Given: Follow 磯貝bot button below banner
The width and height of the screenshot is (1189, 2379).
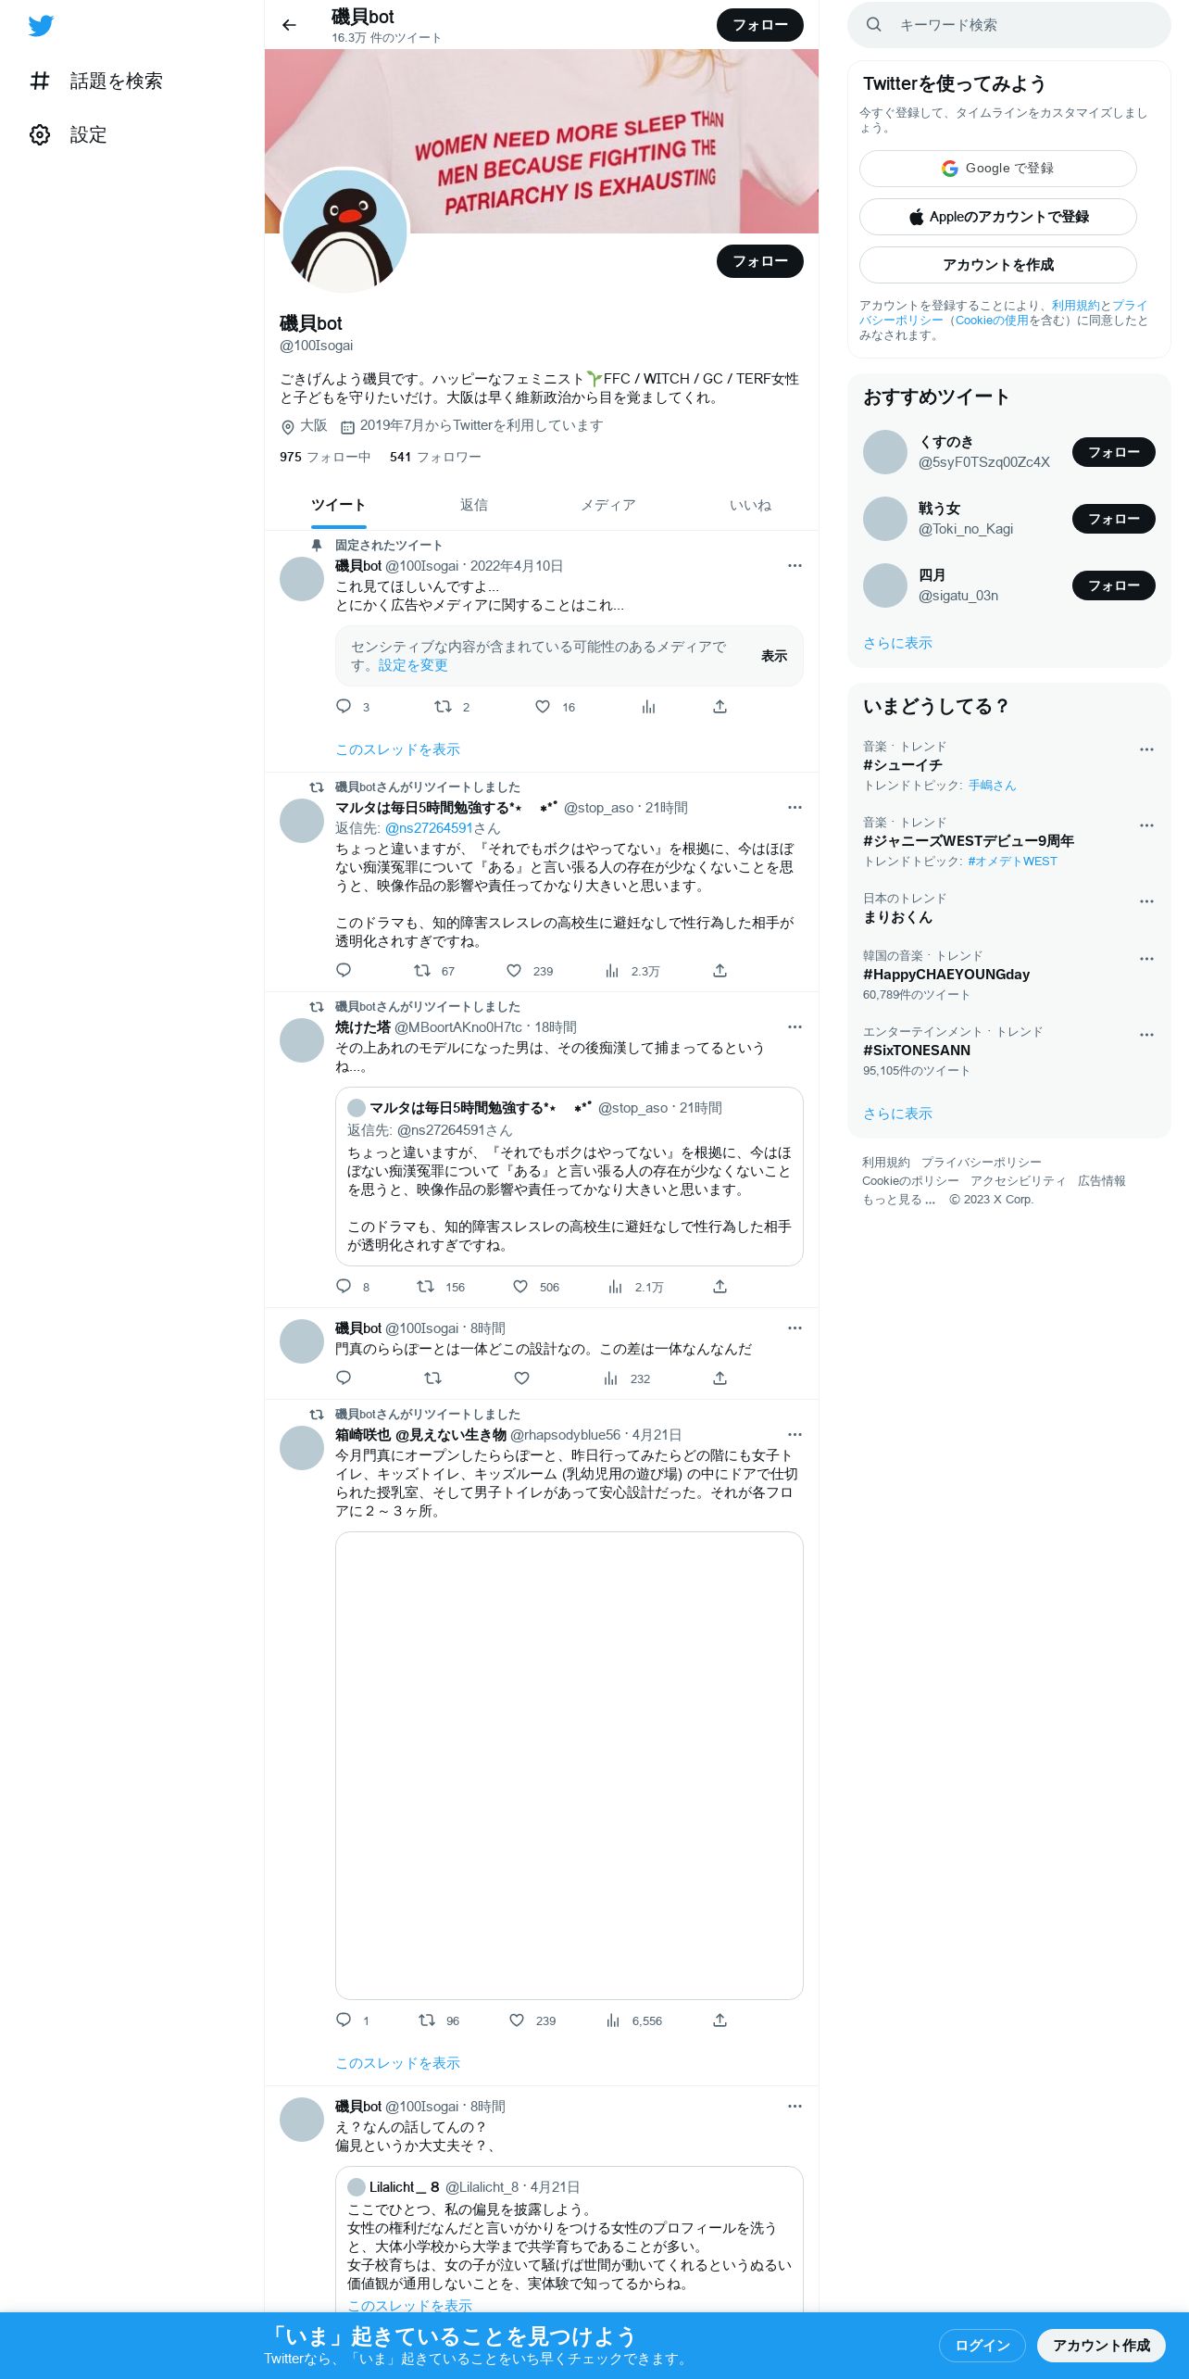Looking at the screenshot, I should (x=760, y=261).
